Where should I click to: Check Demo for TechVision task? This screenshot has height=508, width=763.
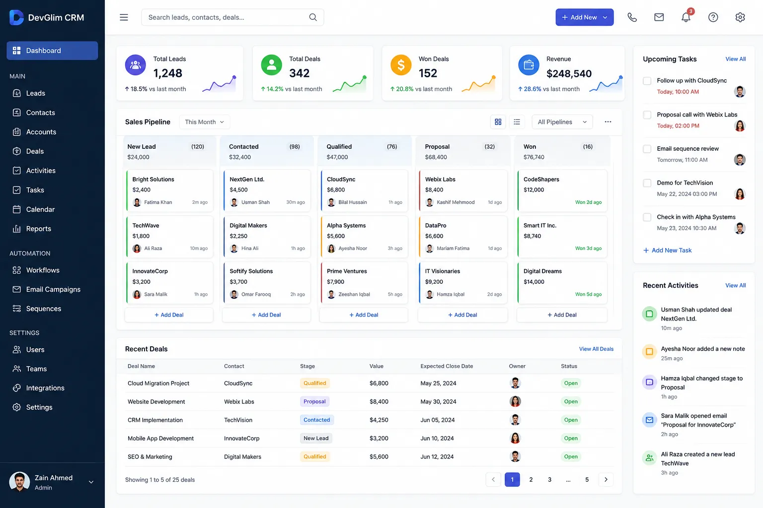point(647,183)
